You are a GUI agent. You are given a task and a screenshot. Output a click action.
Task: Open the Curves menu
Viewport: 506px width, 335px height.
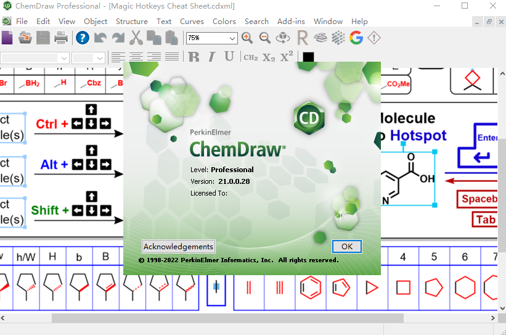192,22
